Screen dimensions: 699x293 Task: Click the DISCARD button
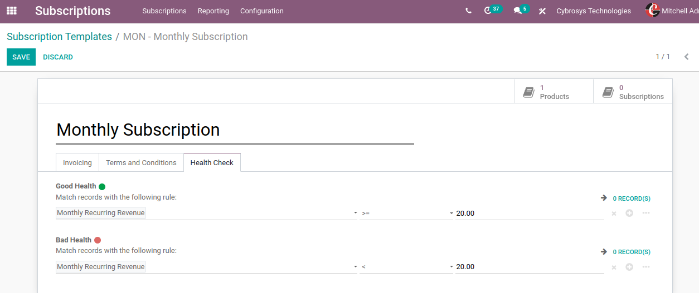(x=58, y=57)
